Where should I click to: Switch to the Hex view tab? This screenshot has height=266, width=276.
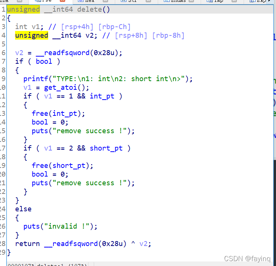(x=89, y=1)
